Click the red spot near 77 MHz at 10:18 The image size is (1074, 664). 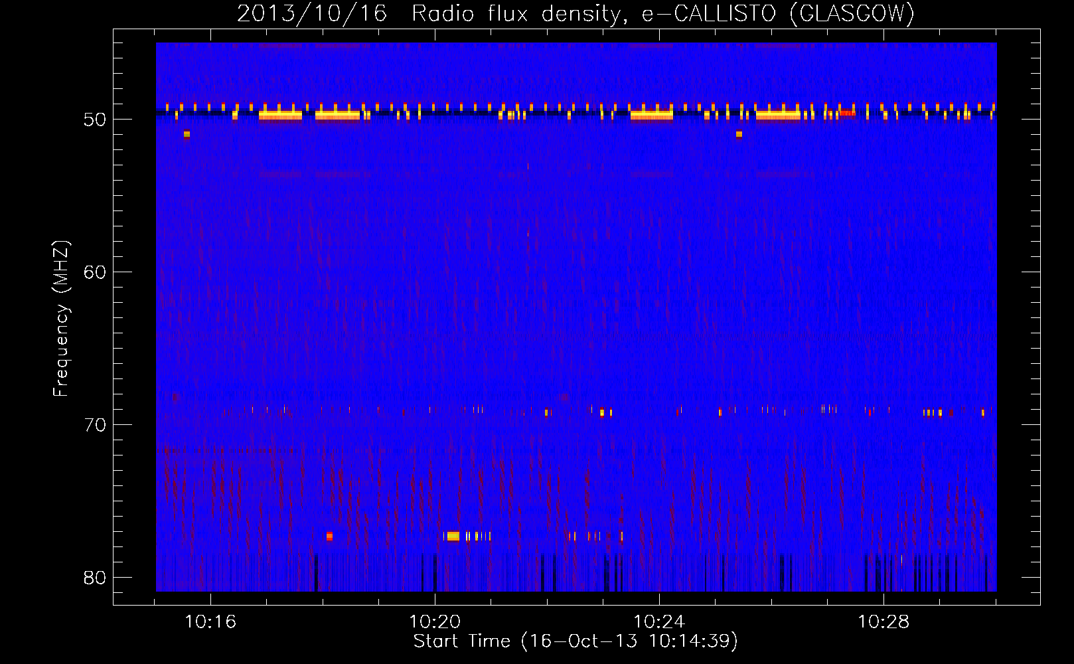(329, 536)
